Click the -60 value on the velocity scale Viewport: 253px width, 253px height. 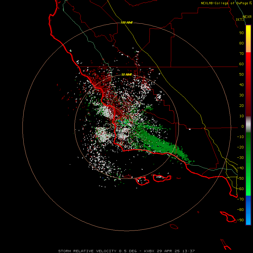point(240,189)
